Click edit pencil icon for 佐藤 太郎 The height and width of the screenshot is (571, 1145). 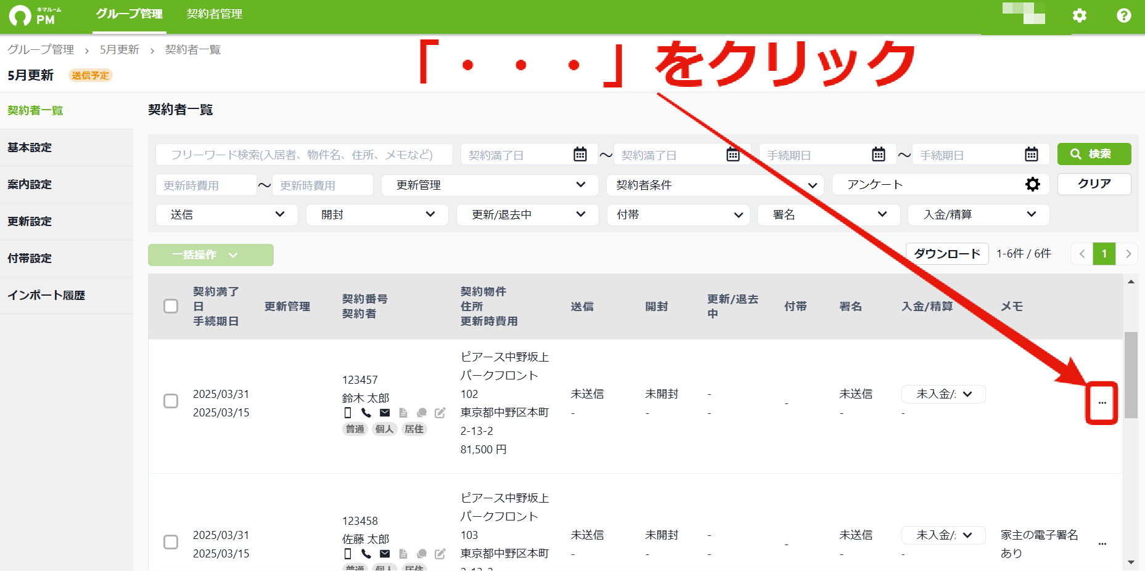click(440, 554)
